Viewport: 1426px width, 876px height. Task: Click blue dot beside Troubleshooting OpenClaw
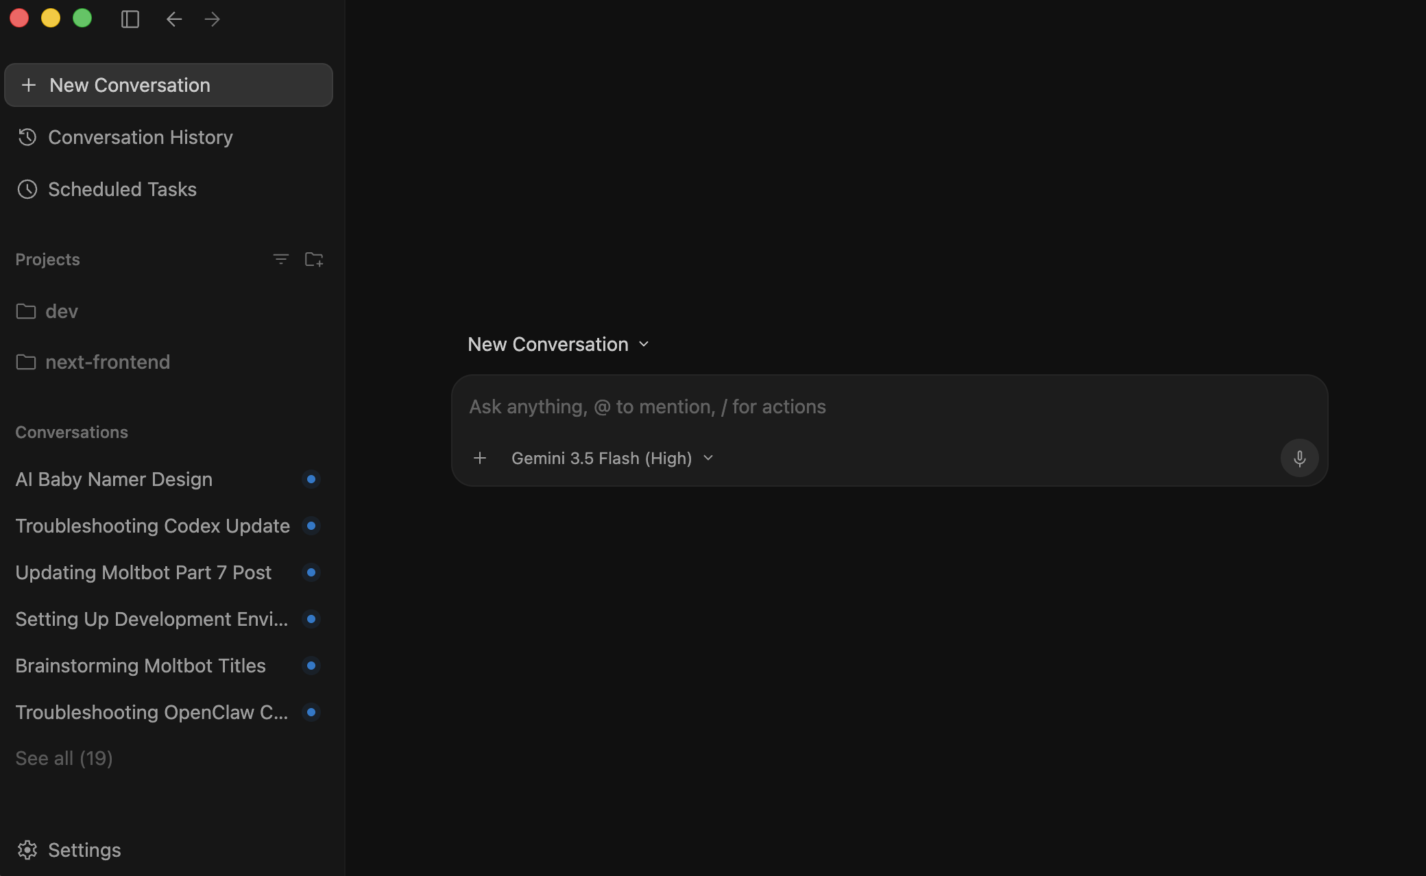click(x=311, y=712)
